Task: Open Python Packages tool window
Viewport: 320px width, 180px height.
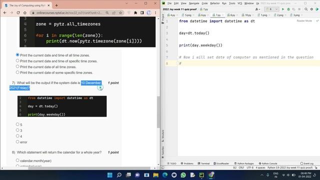Action: click(x=244, y=163)
